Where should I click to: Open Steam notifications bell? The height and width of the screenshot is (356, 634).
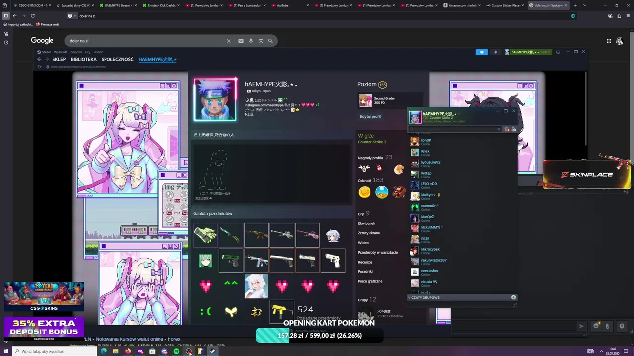point(495,52)
